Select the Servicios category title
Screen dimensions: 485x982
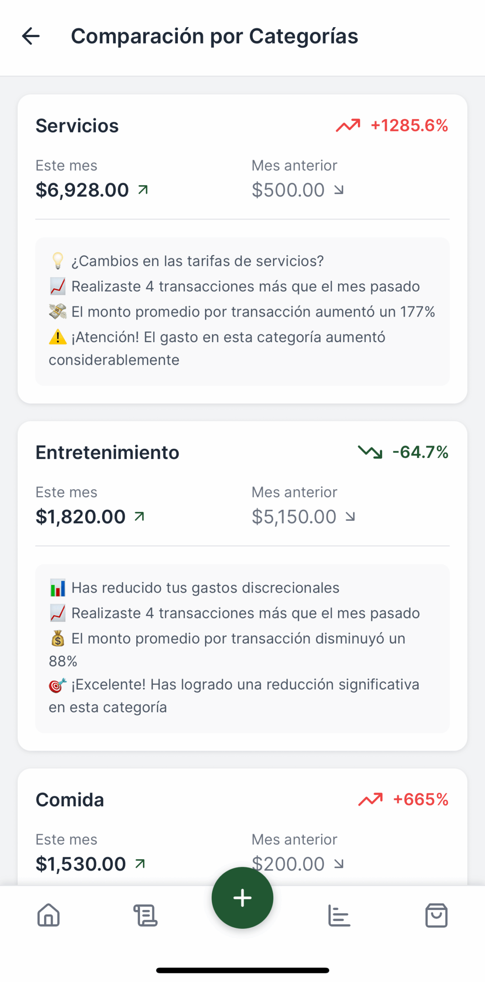77,126
